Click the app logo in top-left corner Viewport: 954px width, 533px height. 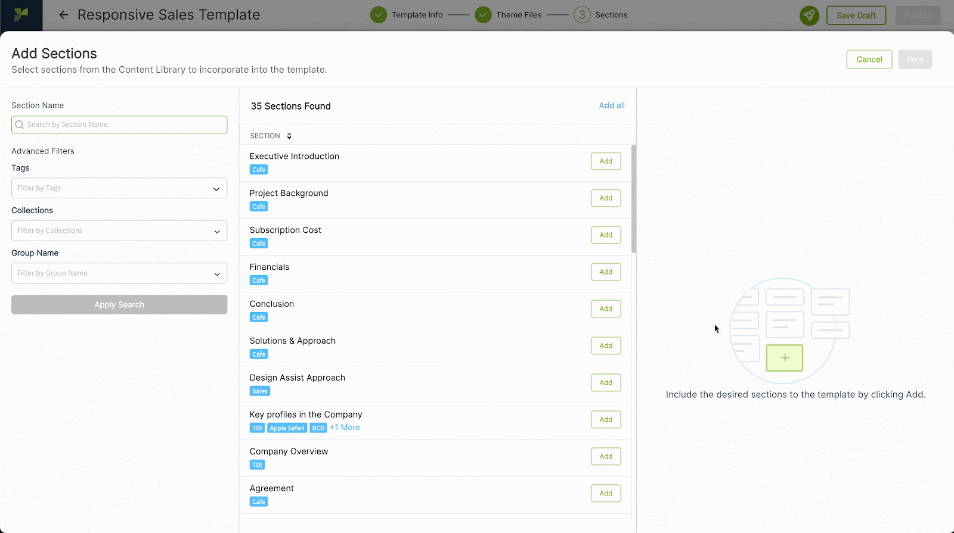pyautogui.click(x=21, y=15)
